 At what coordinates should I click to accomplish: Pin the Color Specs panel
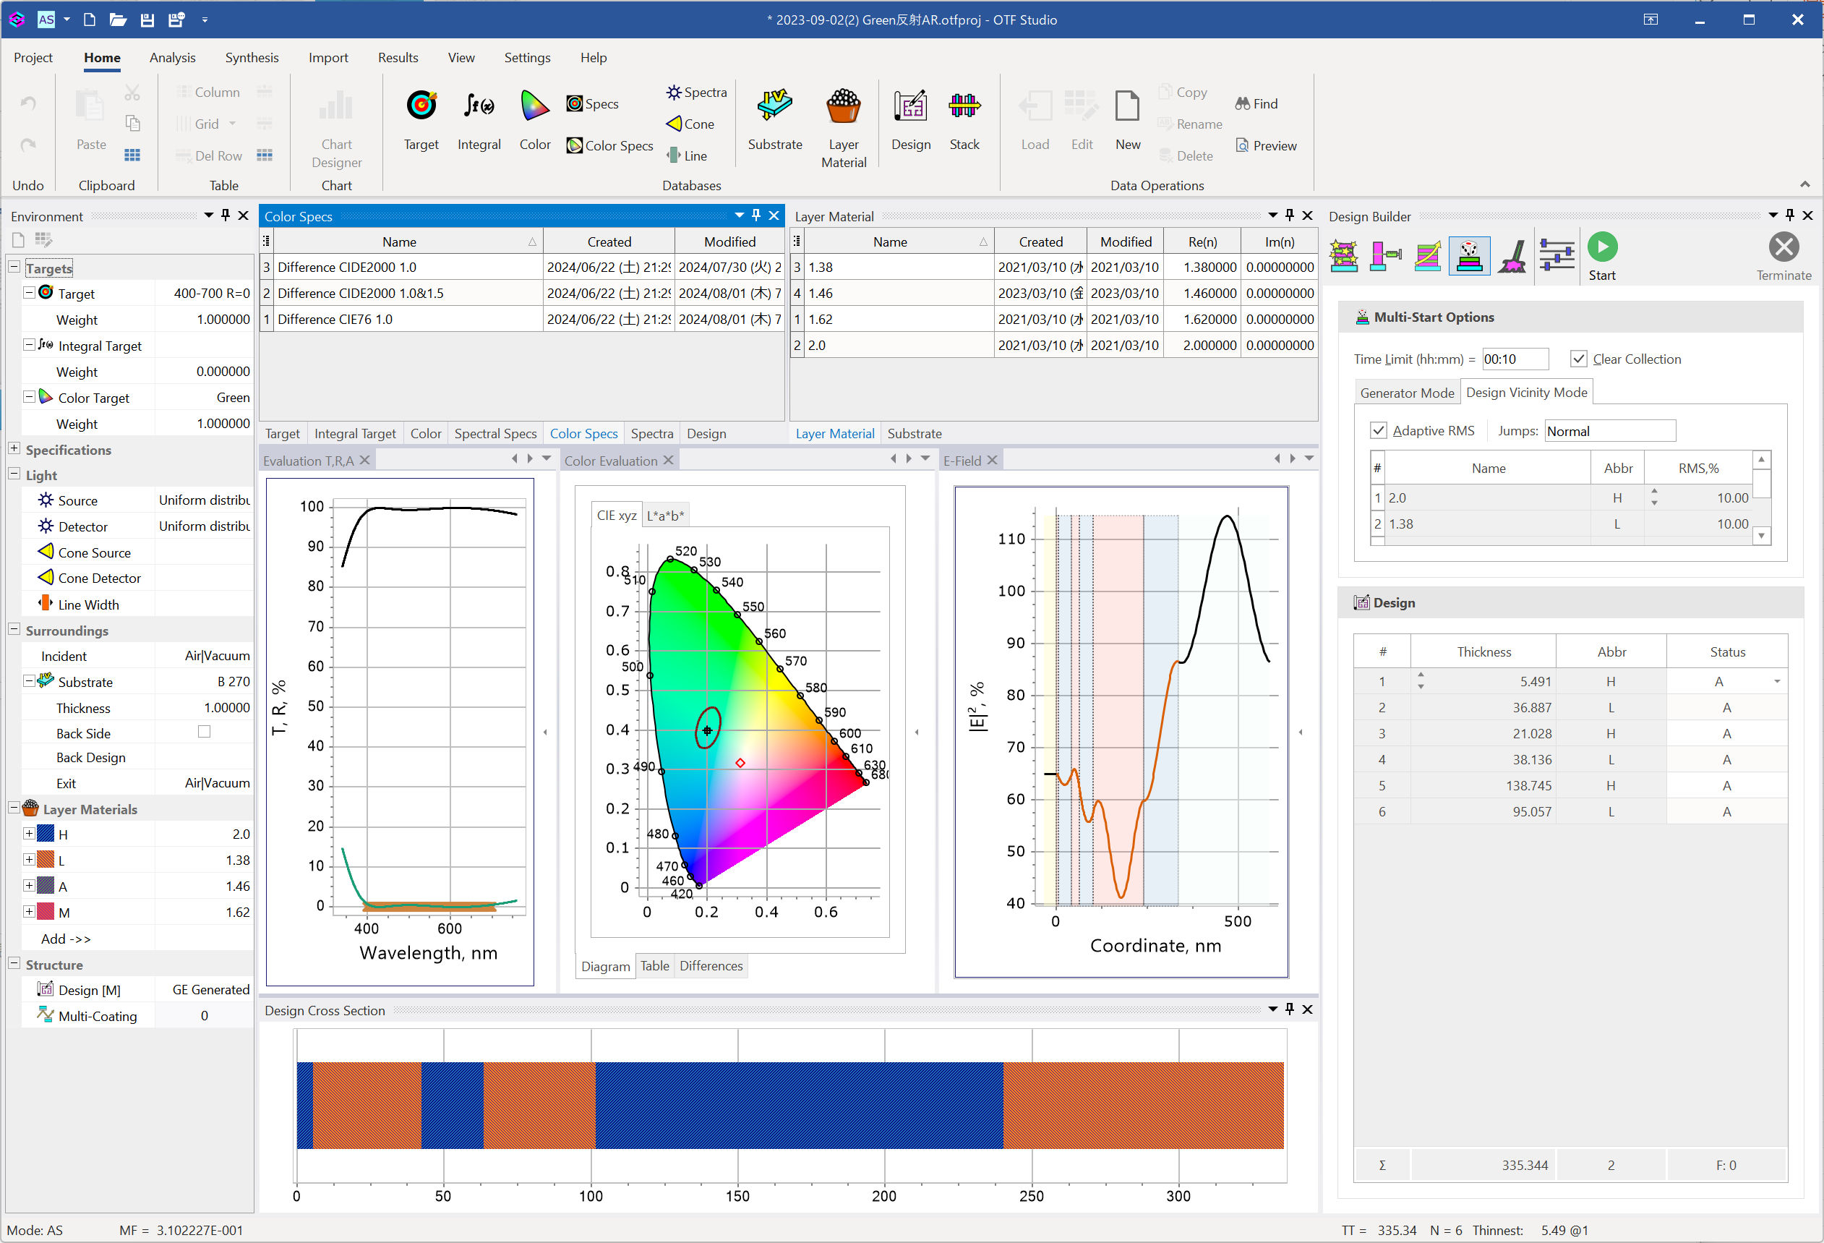(755, 215)
